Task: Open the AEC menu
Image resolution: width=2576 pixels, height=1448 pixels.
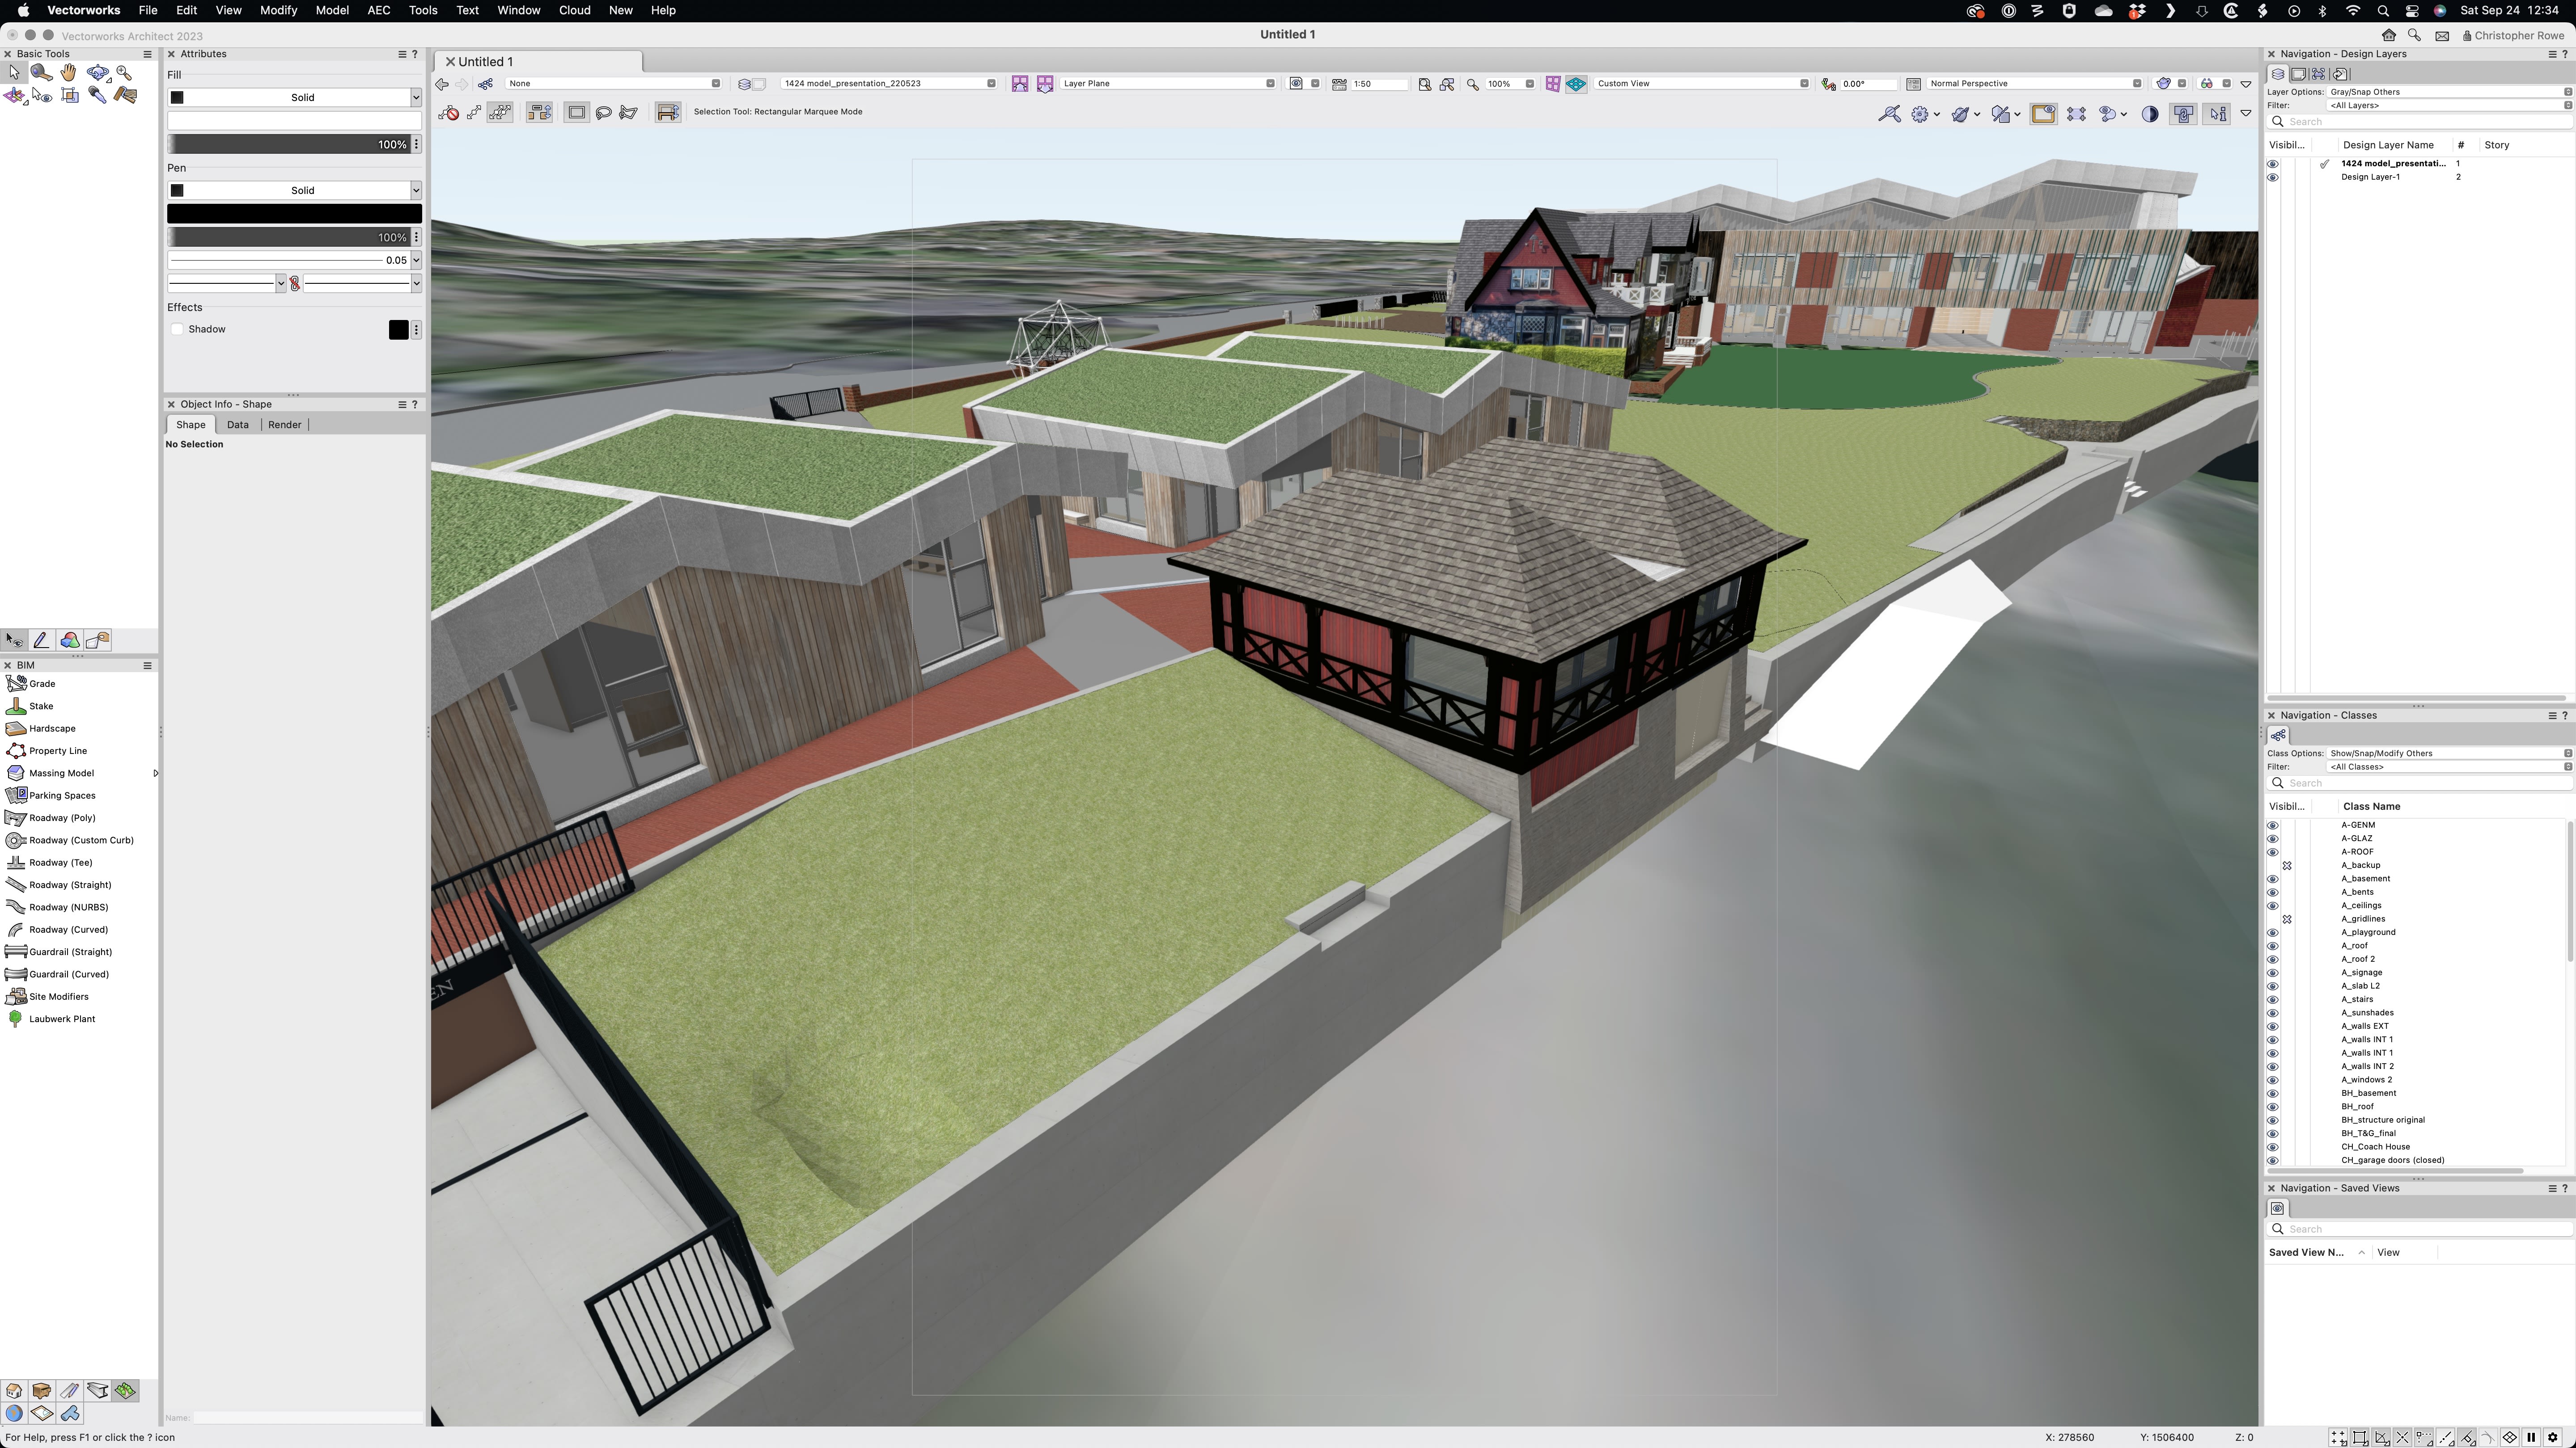Action: 378,10
